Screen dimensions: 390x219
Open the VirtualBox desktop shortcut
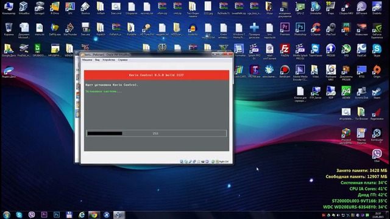point(24,8)
